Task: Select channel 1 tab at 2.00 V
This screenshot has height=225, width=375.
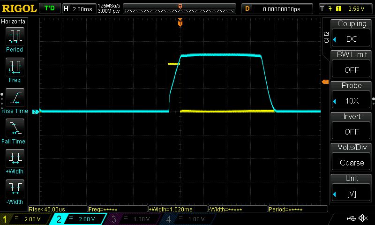Action: (25, 219)
